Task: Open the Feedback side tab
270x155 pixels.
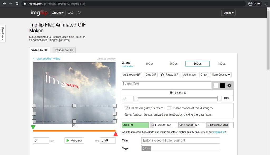Action: coord(2,33)
